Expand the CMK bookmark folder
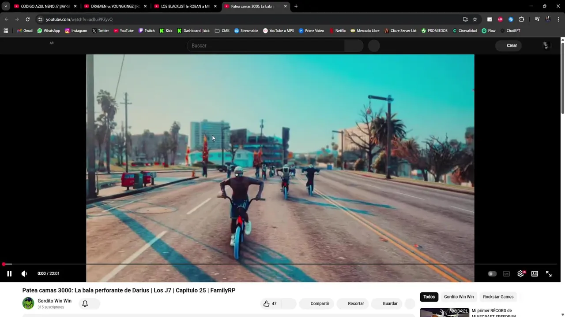Viewport: 565px width, 317px height. click(x=222, y=31)
